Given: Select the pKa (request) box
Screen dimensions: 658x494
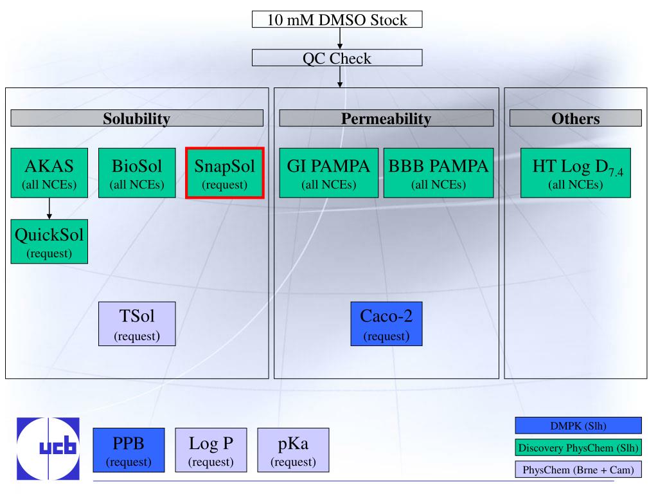Looking at the screenshot, I should tap(293, 450).
